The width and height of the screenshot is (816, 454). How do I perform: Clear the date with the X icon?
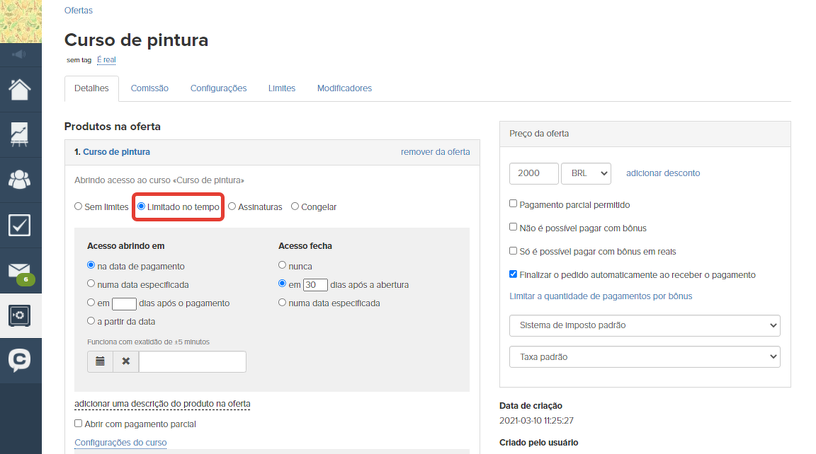point(125,361)
